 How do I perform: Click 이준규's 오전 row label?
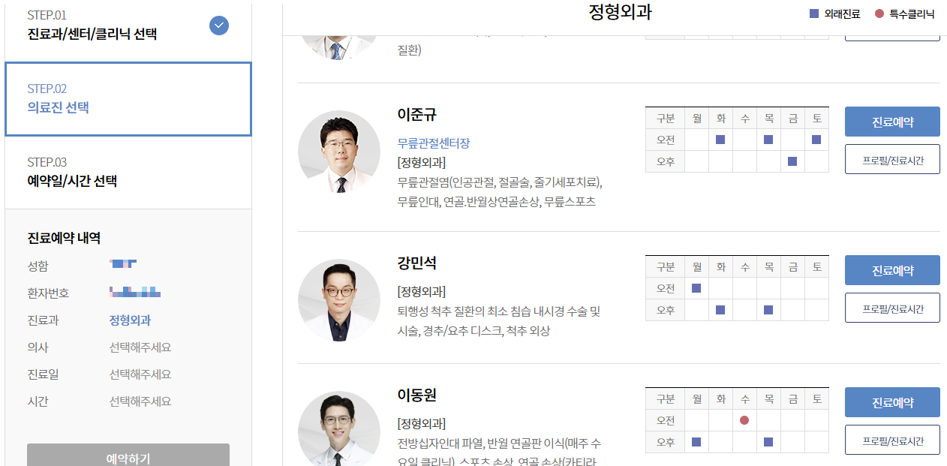[665, 140]
